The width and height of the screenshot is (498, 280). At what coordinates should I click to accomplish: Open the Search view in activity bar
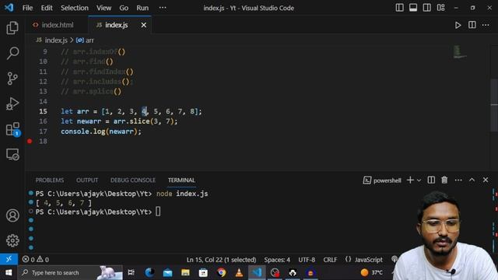[x=12, y=53]
